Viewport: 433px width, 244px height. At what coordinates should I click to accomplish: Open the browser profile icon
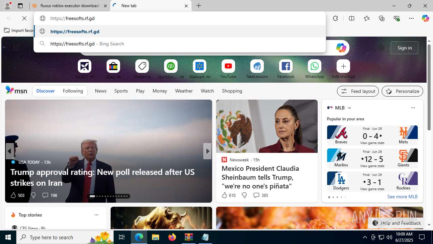pos(7,6)
